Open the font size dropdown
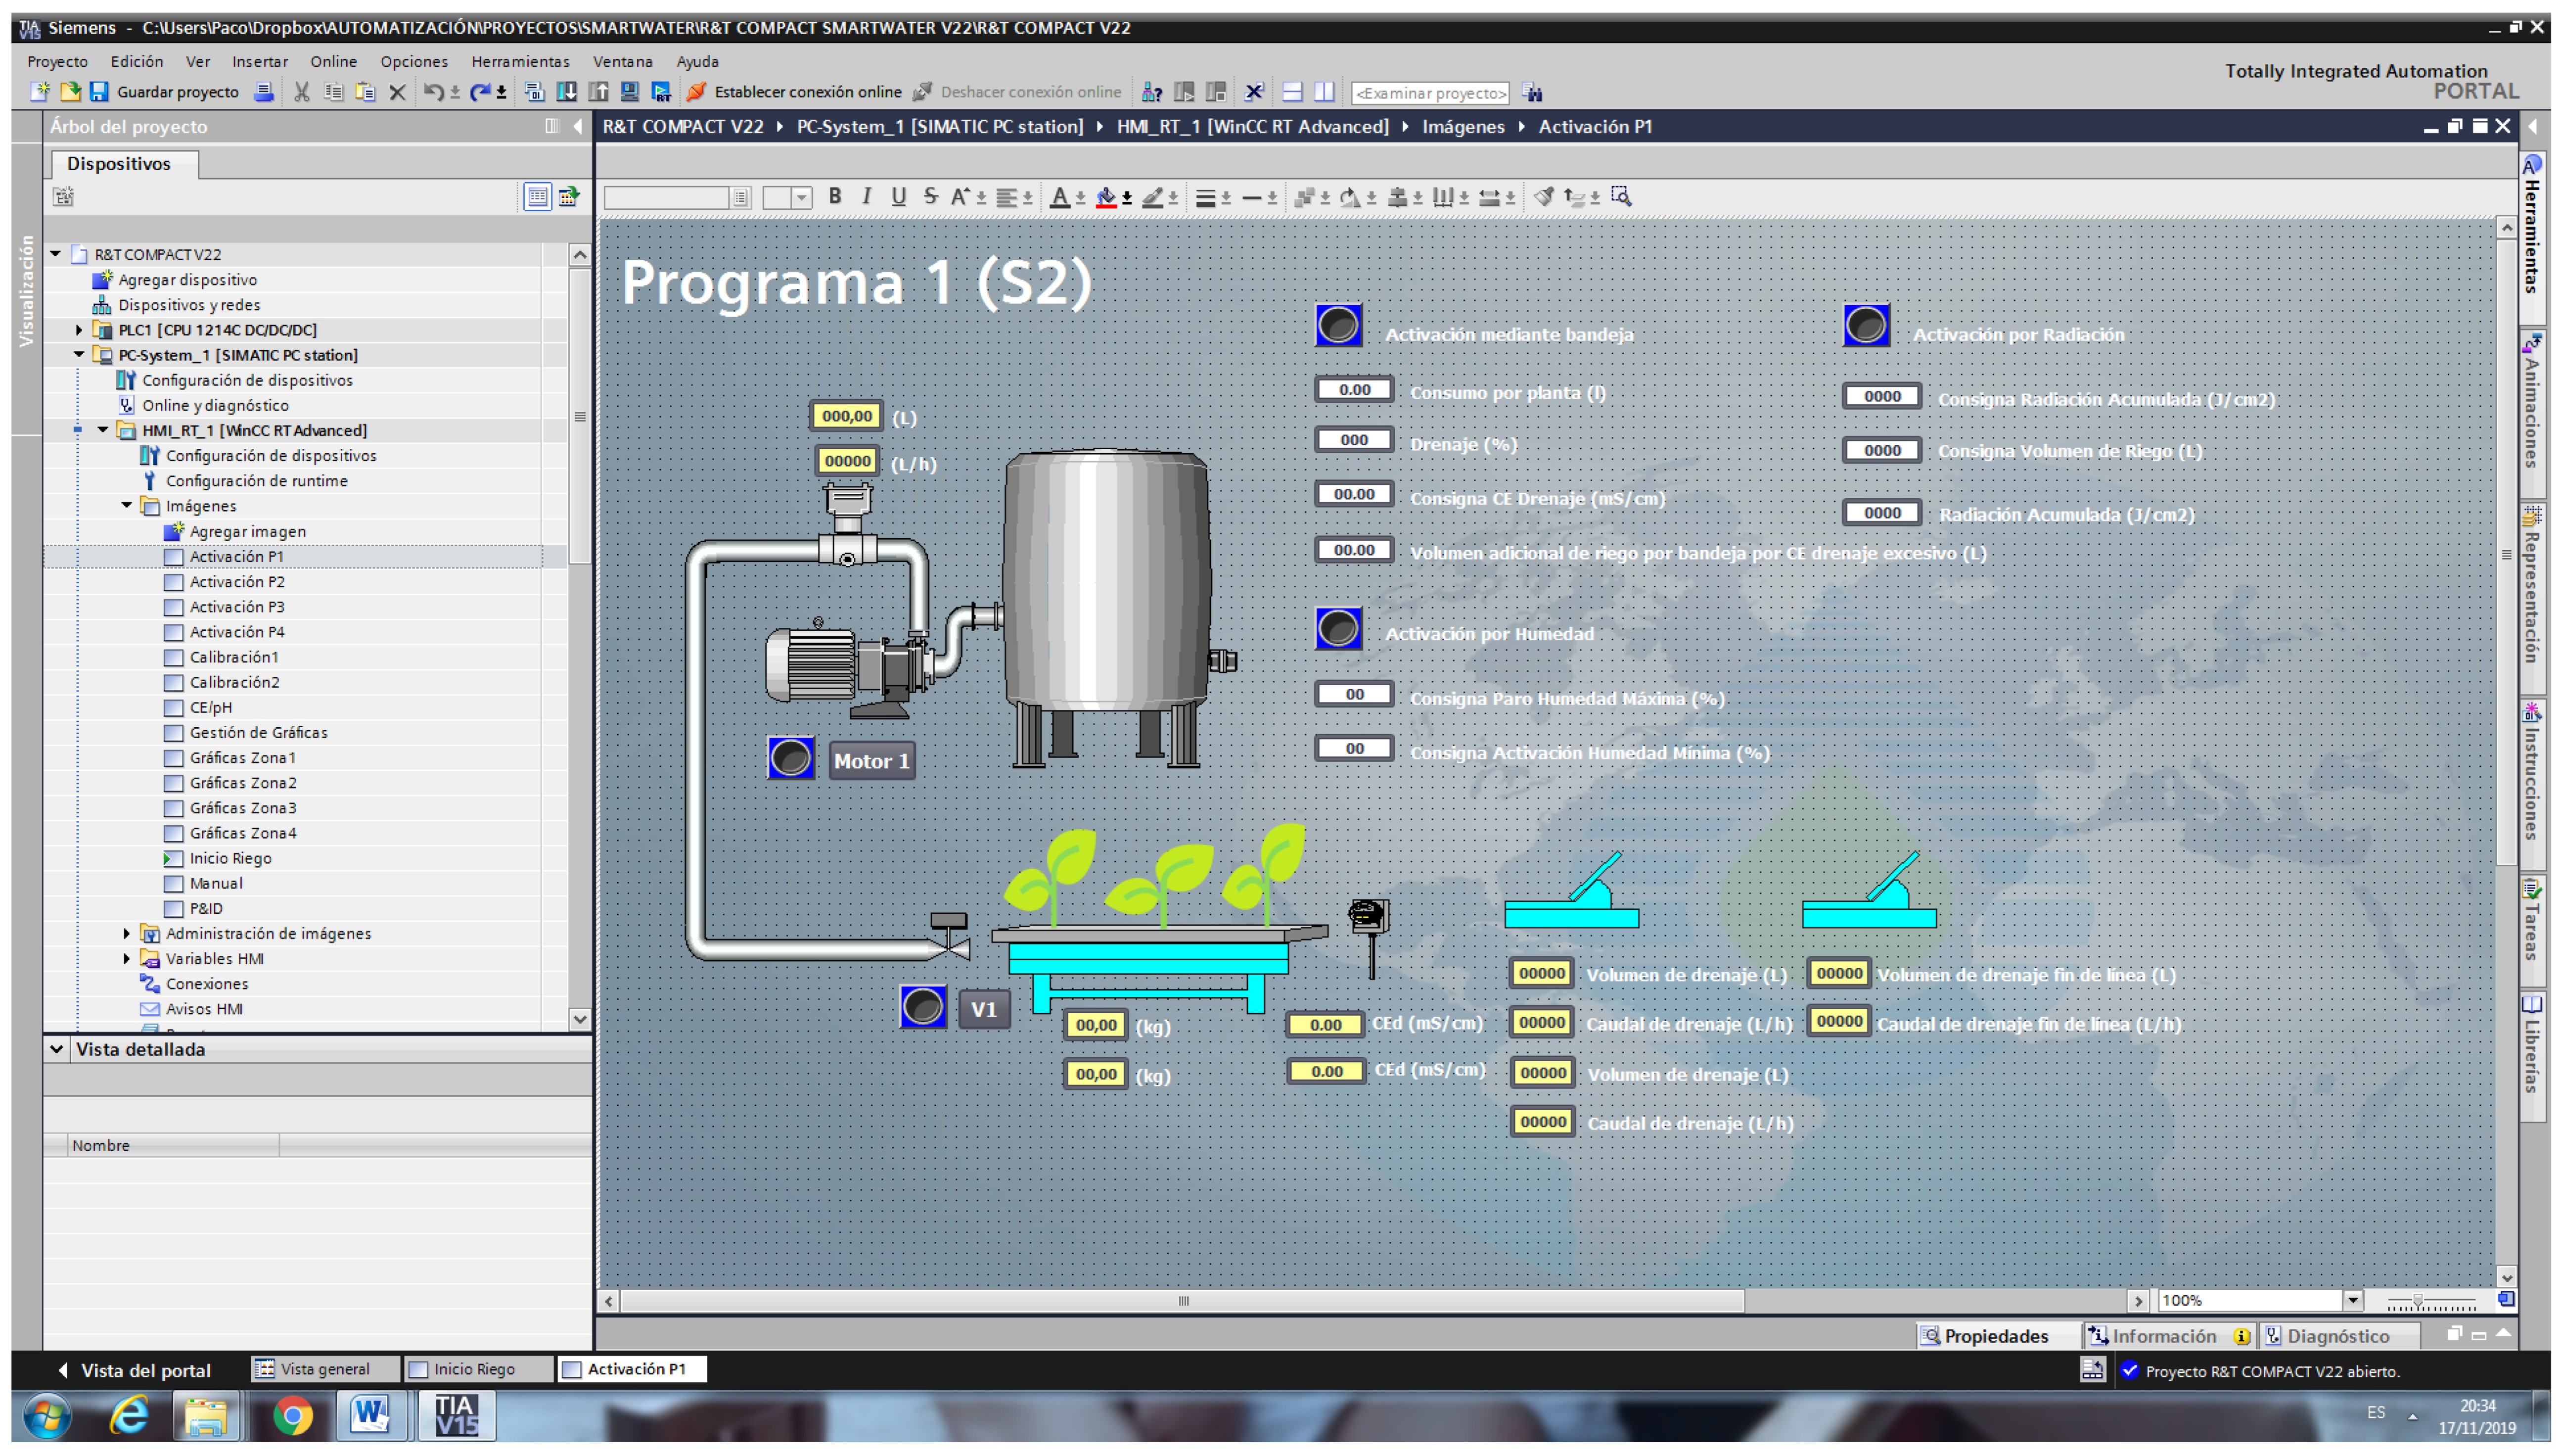Screen dimensions: 2562x1456 point(802,198)
